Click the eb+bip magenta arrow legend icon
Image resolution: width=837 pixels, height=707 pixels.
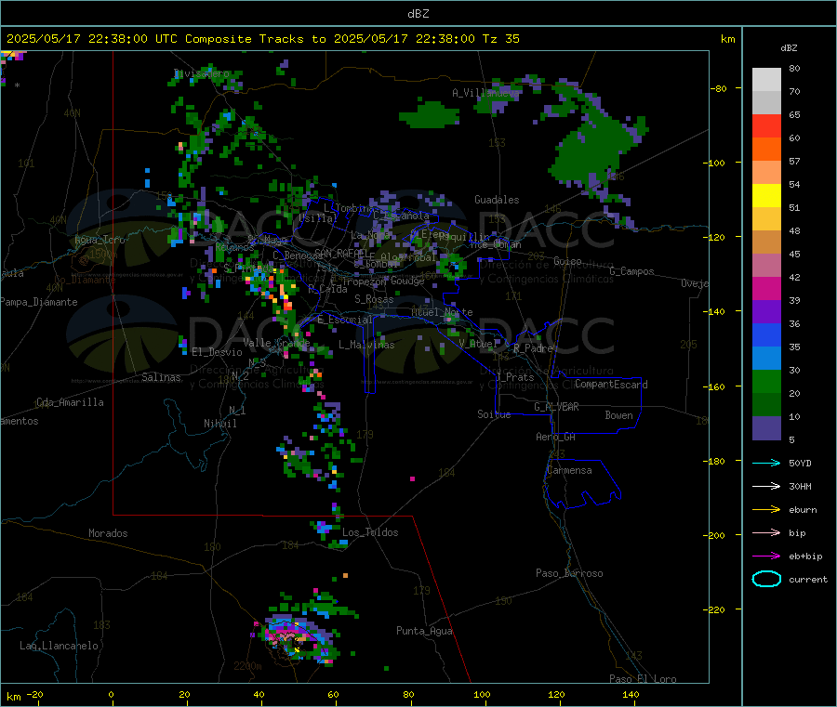pyautogui.click(x=766, y=556)
